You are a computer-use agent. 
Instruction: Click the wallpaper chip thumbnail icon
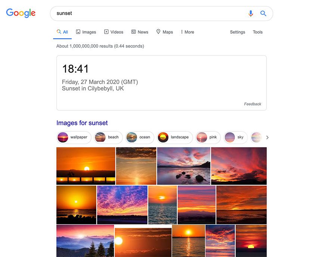click(63, 137)
